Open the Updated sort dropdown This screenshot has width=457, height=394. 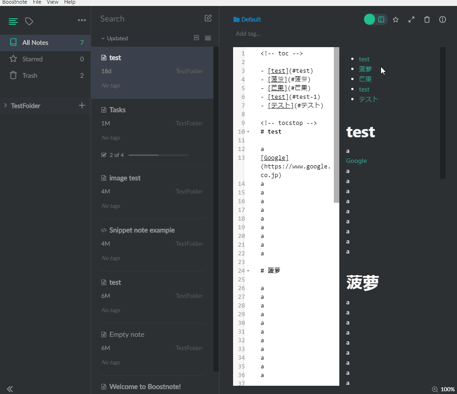point(114,38)
